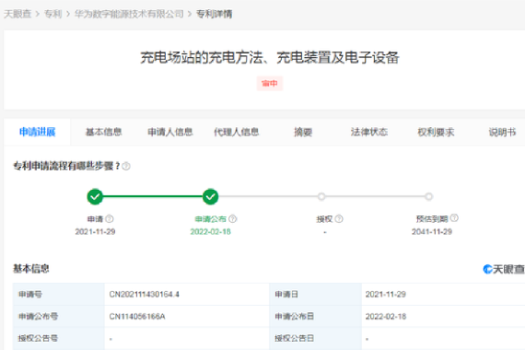
Task: Click the 申请公布号 table header cell
Action: [x=59, y=317]
